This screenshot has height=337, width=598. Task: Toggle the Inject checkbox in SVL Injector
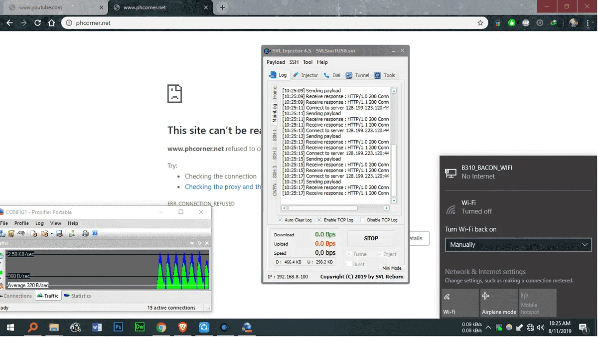(x=380, y=254)
